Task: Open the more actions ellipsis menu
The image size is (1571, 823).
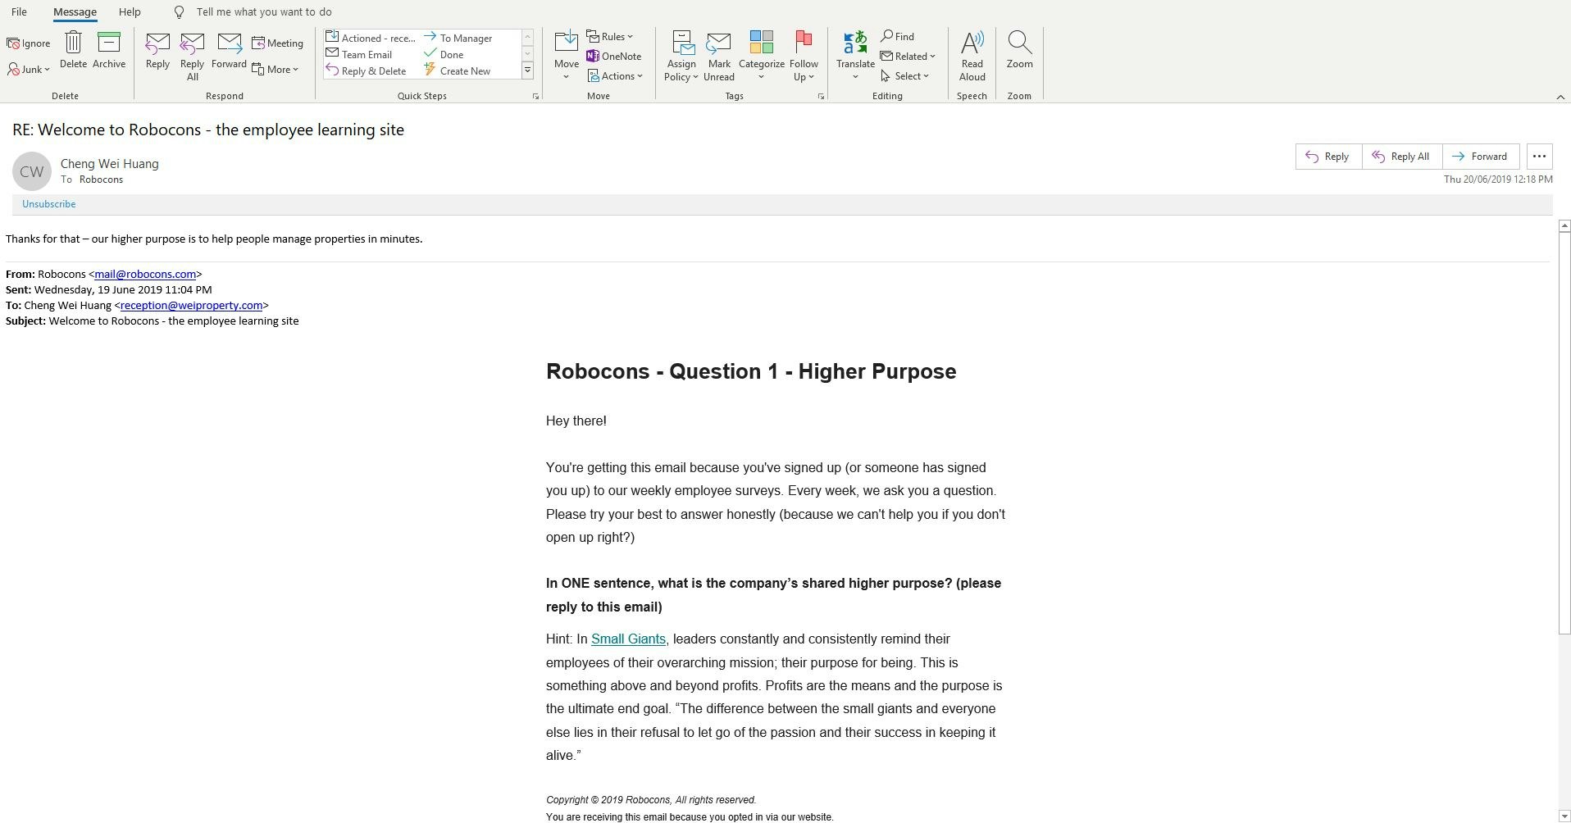Action: click(1539, 157)
